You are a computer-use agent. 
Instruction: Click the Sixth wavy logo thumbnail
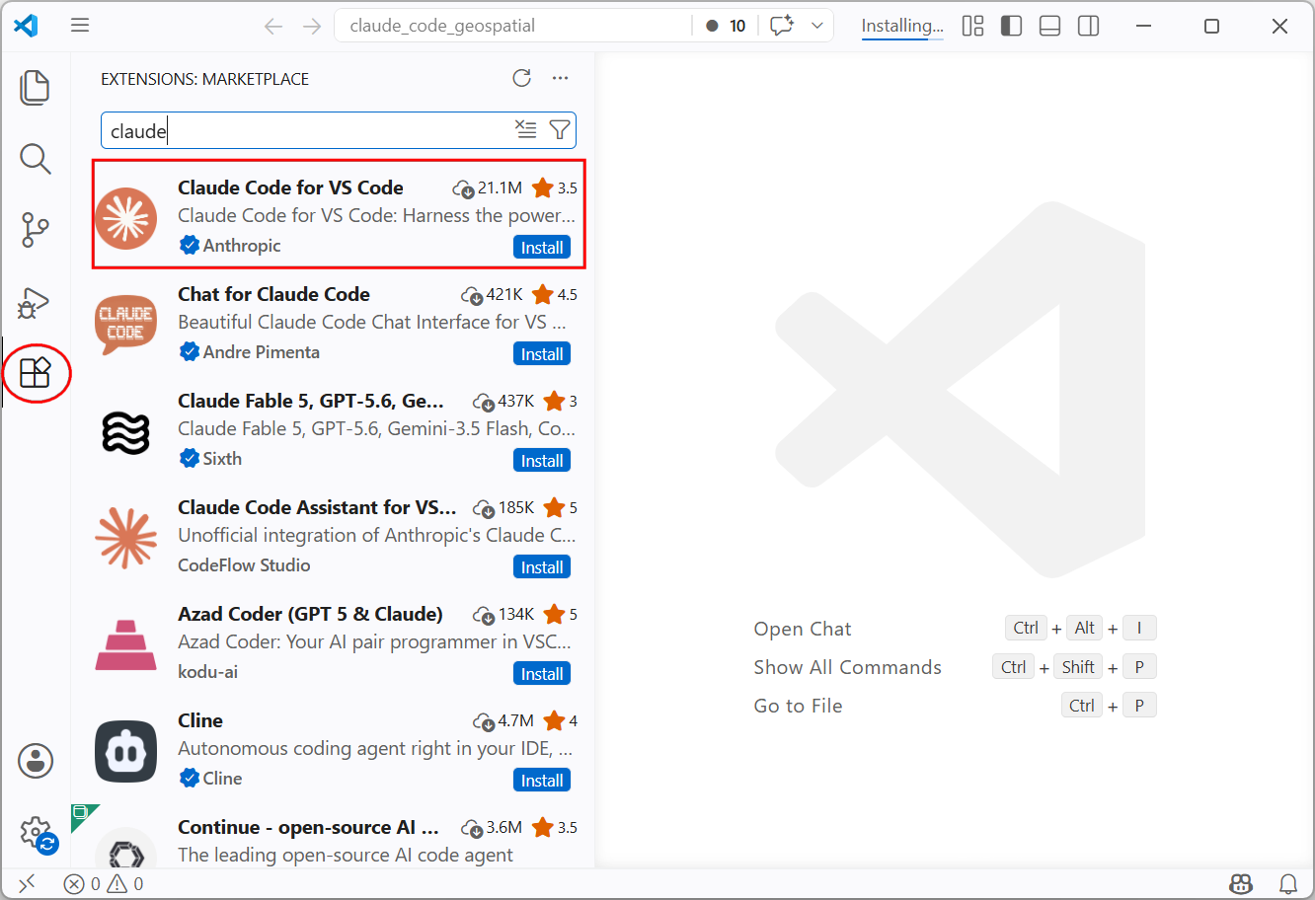126,433
